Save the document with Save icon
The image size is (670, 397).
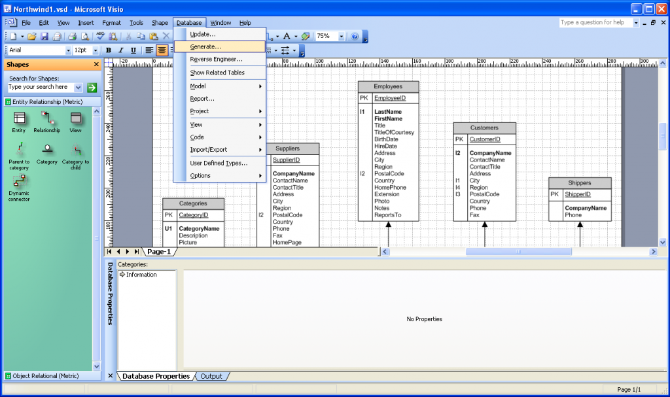(x=44, y=37)
